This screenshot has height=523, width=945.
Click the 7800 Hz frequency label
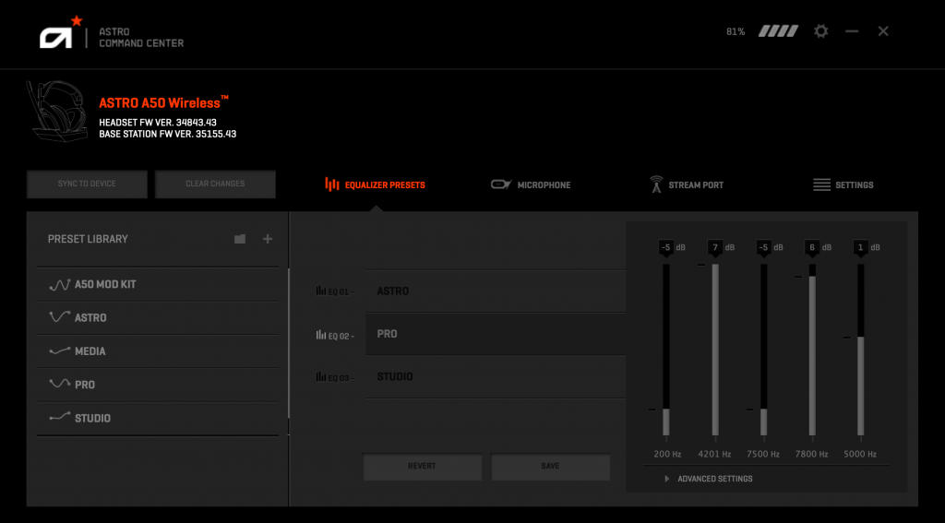(x=811, y=455)
